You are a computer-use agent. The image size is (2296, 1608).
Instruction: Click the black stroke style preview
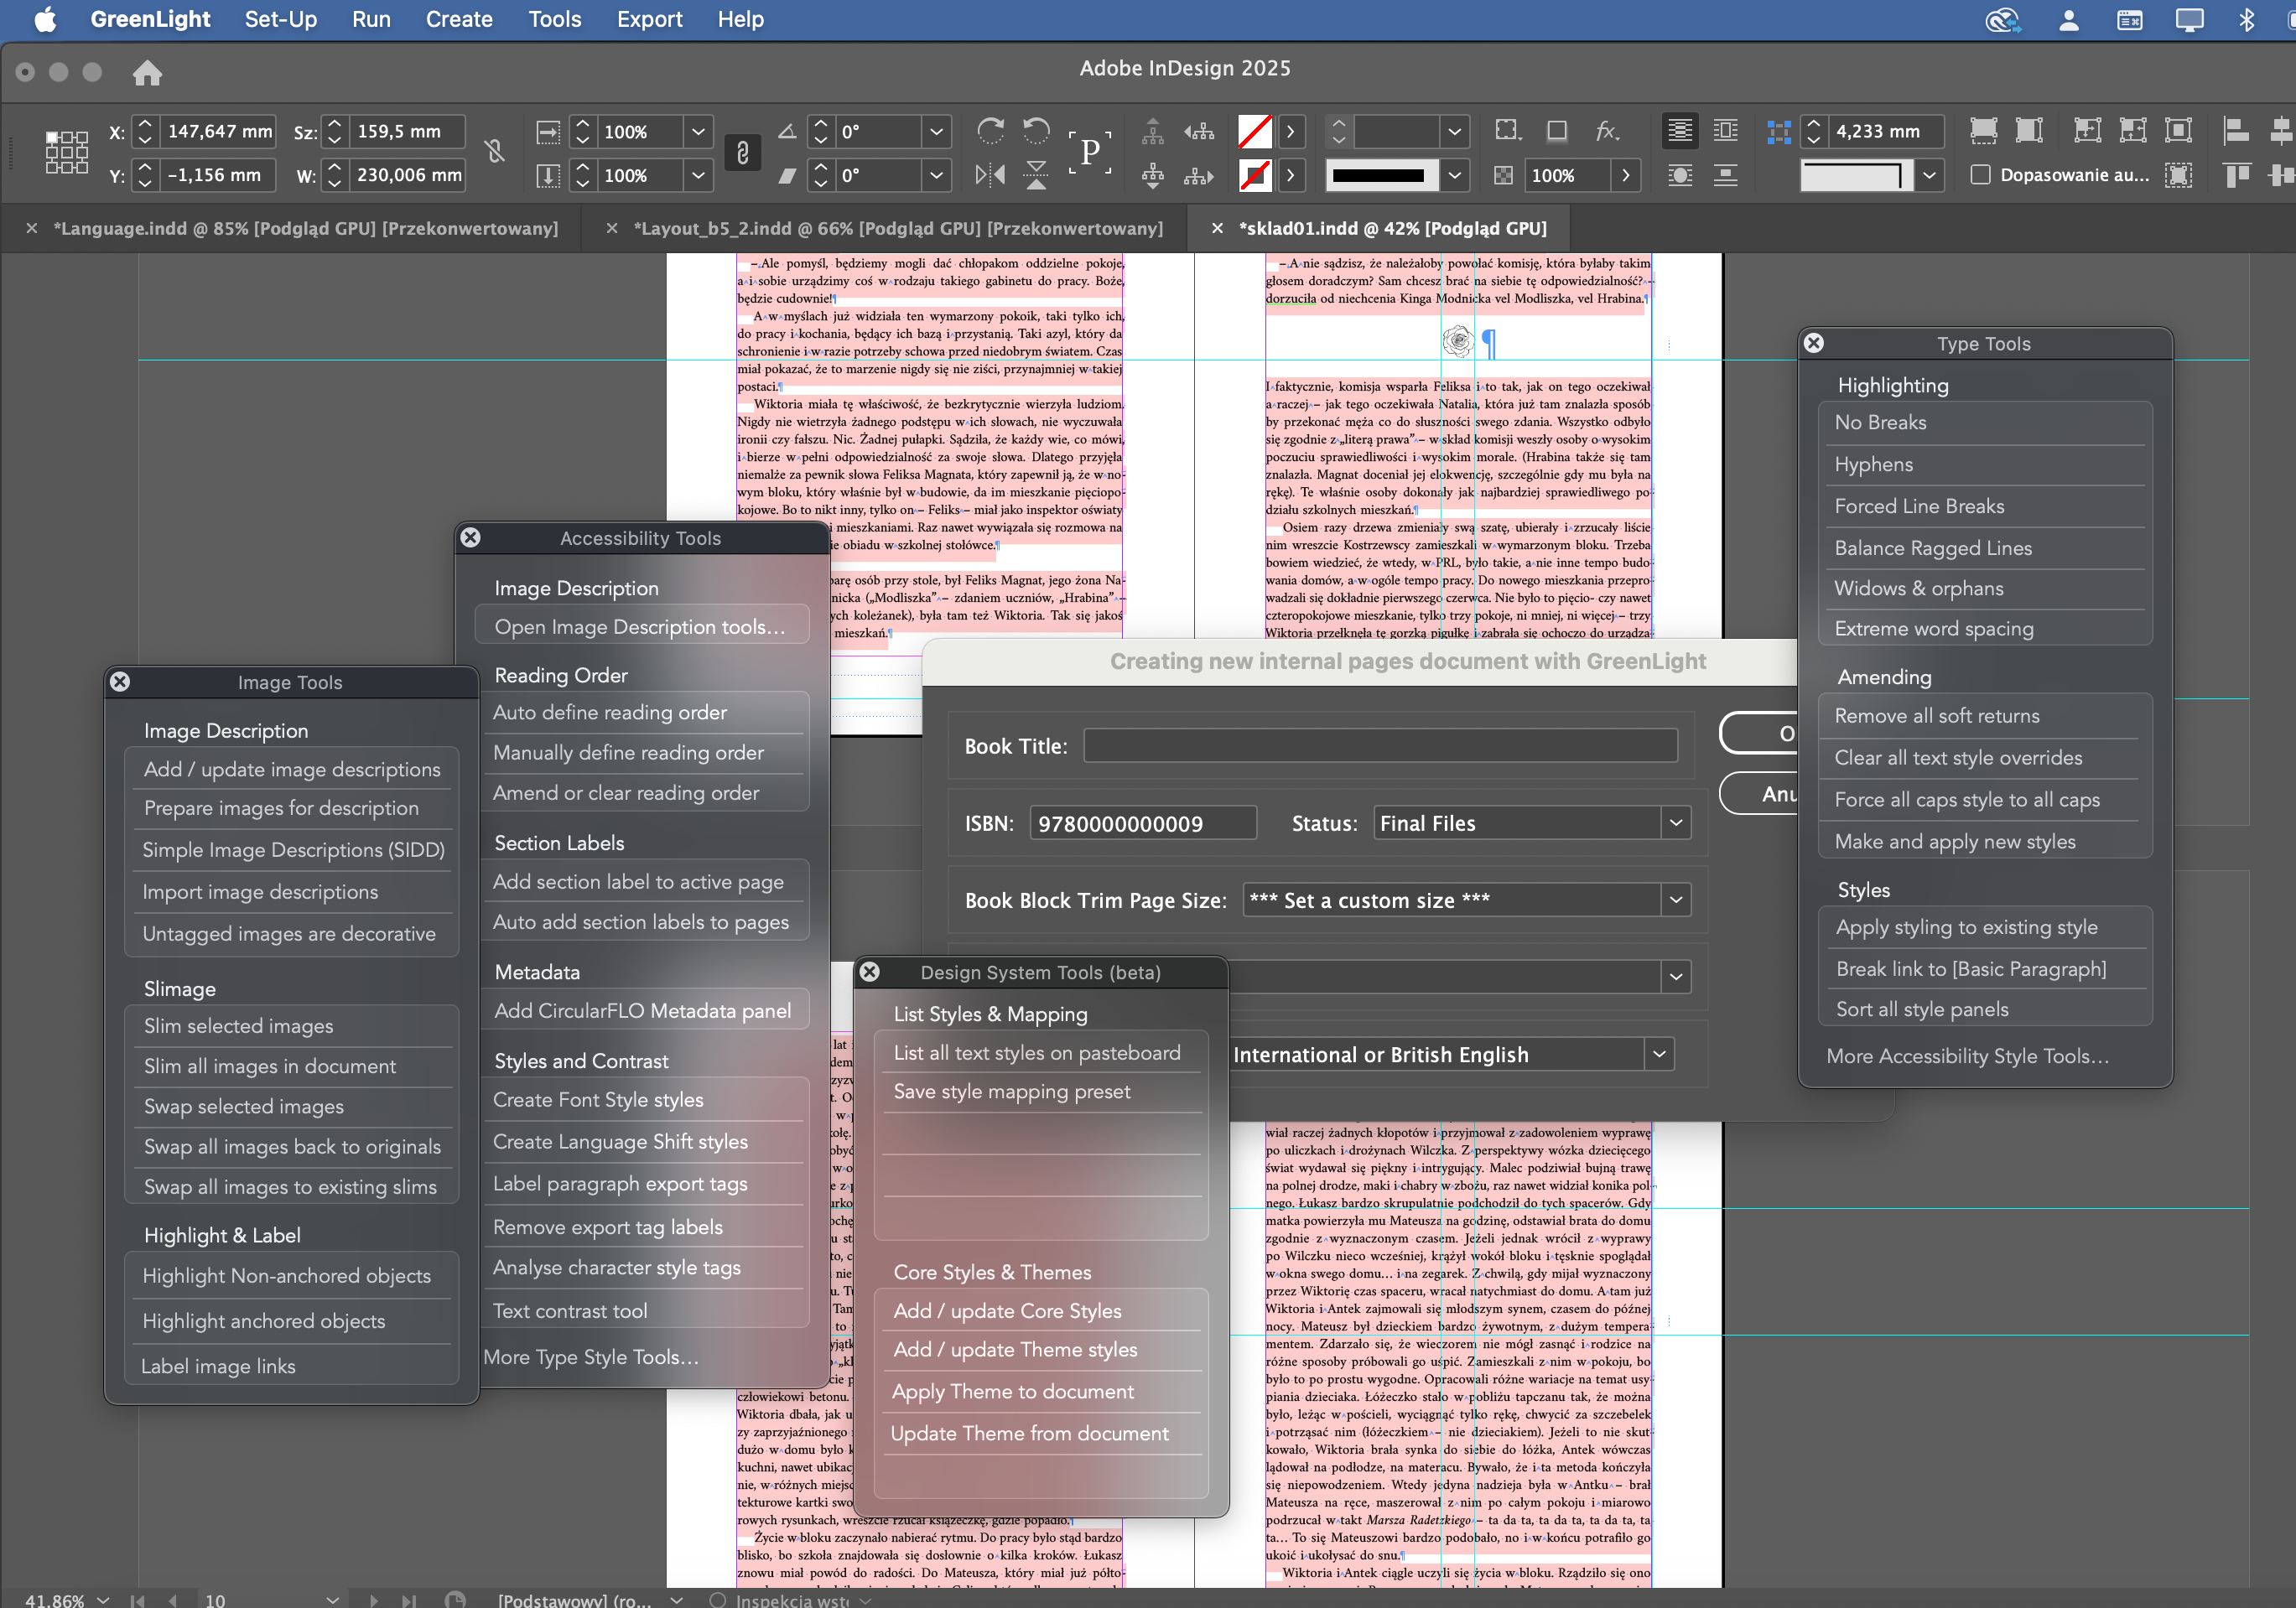(1381, 175)
